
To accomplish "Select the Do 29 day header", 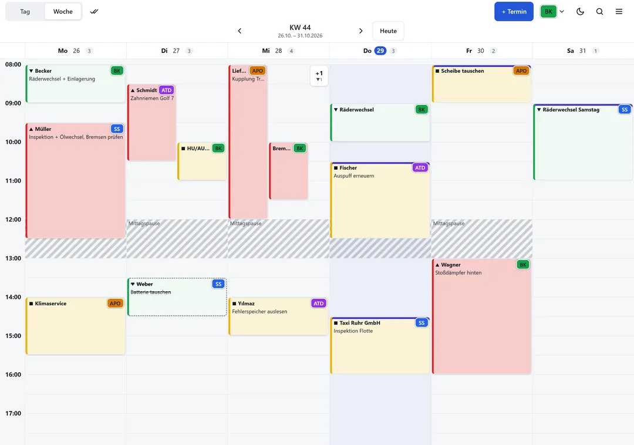I will tap(380, 50).
